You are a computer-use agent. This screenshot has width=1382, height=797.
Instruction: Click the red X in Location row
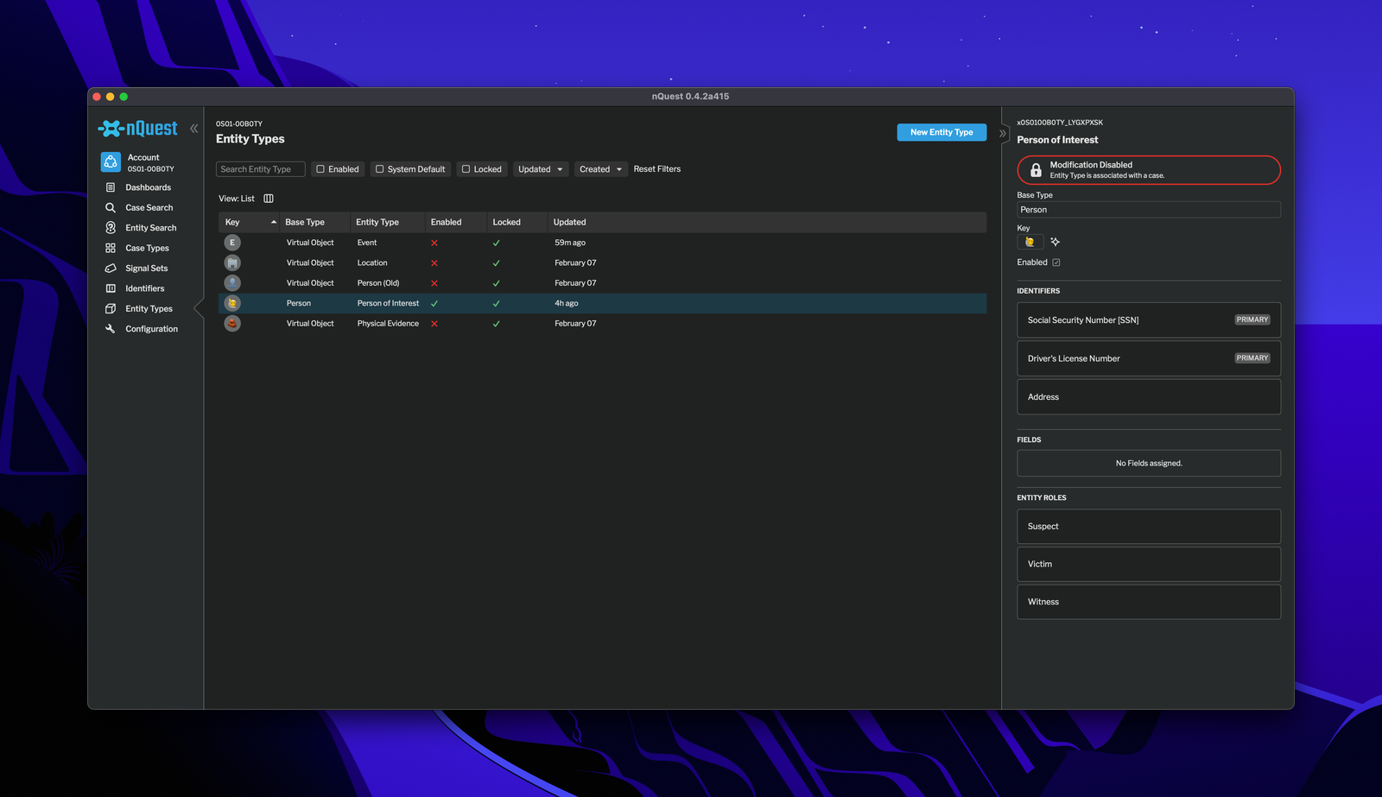[434, 263]
